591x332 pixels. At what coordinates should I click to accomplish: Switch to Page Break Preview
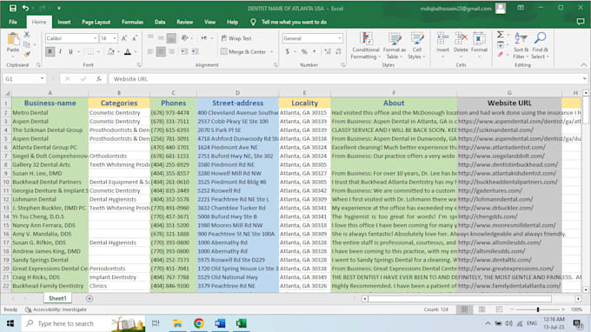tap(499, 309)
